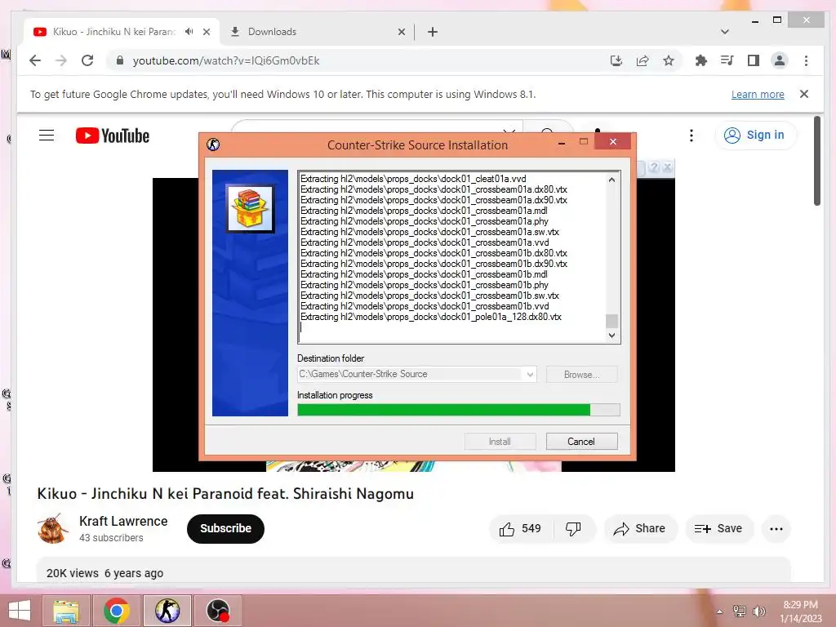This screenshot has height=627, width=836.
Task: Open the Learn more link
Action: 758,95
